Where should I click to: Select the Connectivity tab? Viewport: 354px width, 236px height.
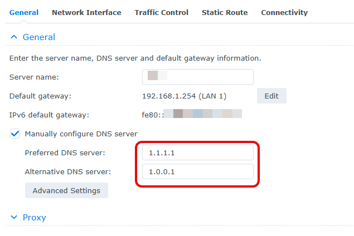click(284, 12)
